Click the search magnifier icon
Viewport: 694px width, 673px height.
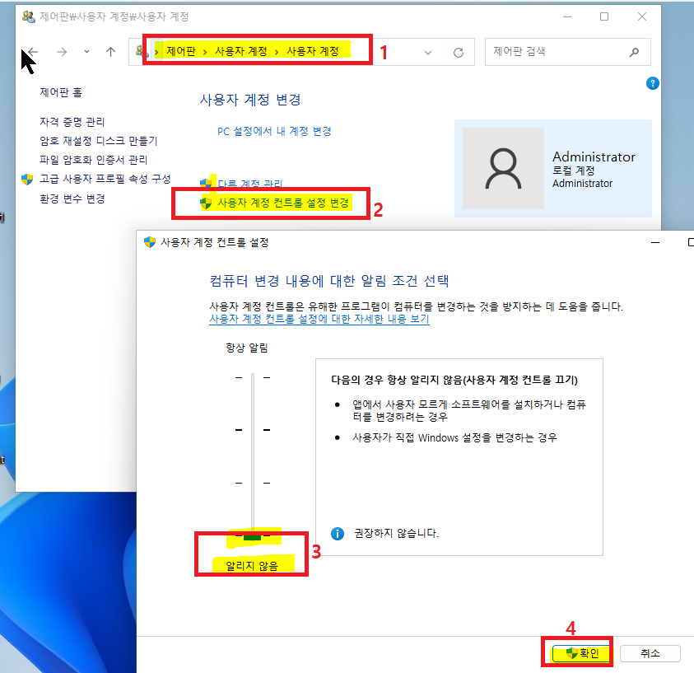click(634, 52)
